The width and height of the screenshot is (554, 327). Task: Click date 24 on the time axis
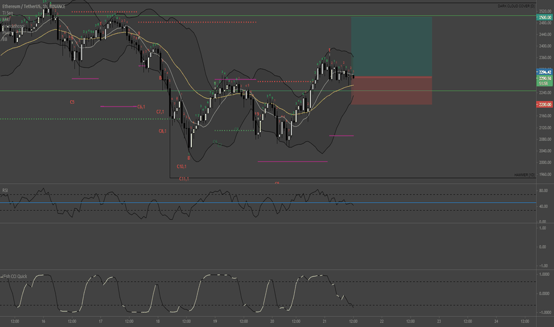coord(496,321)
